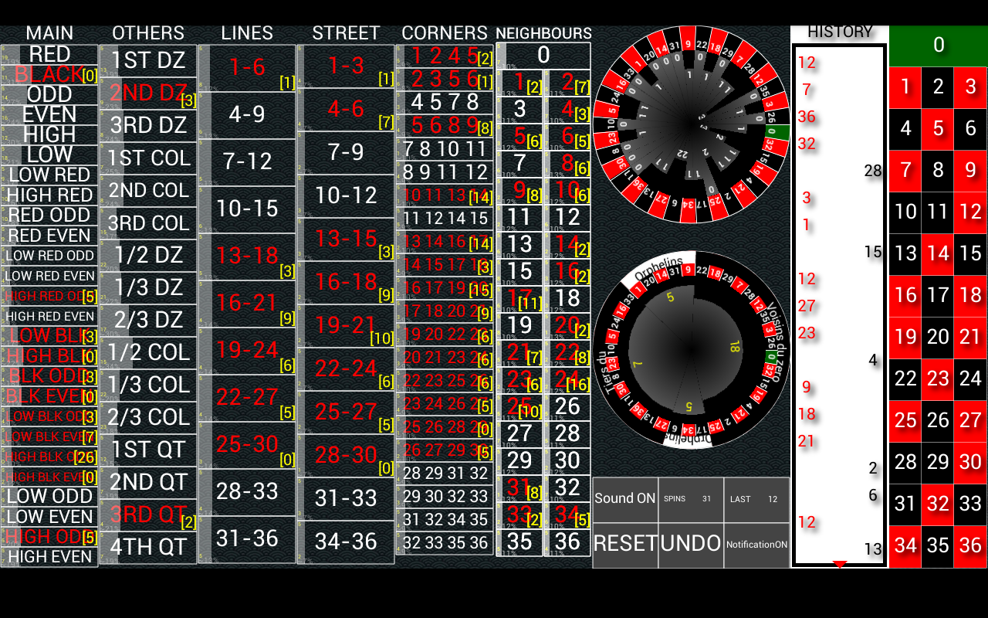
Task: Tap the green 0 number cell
Action: click(938, 46)
